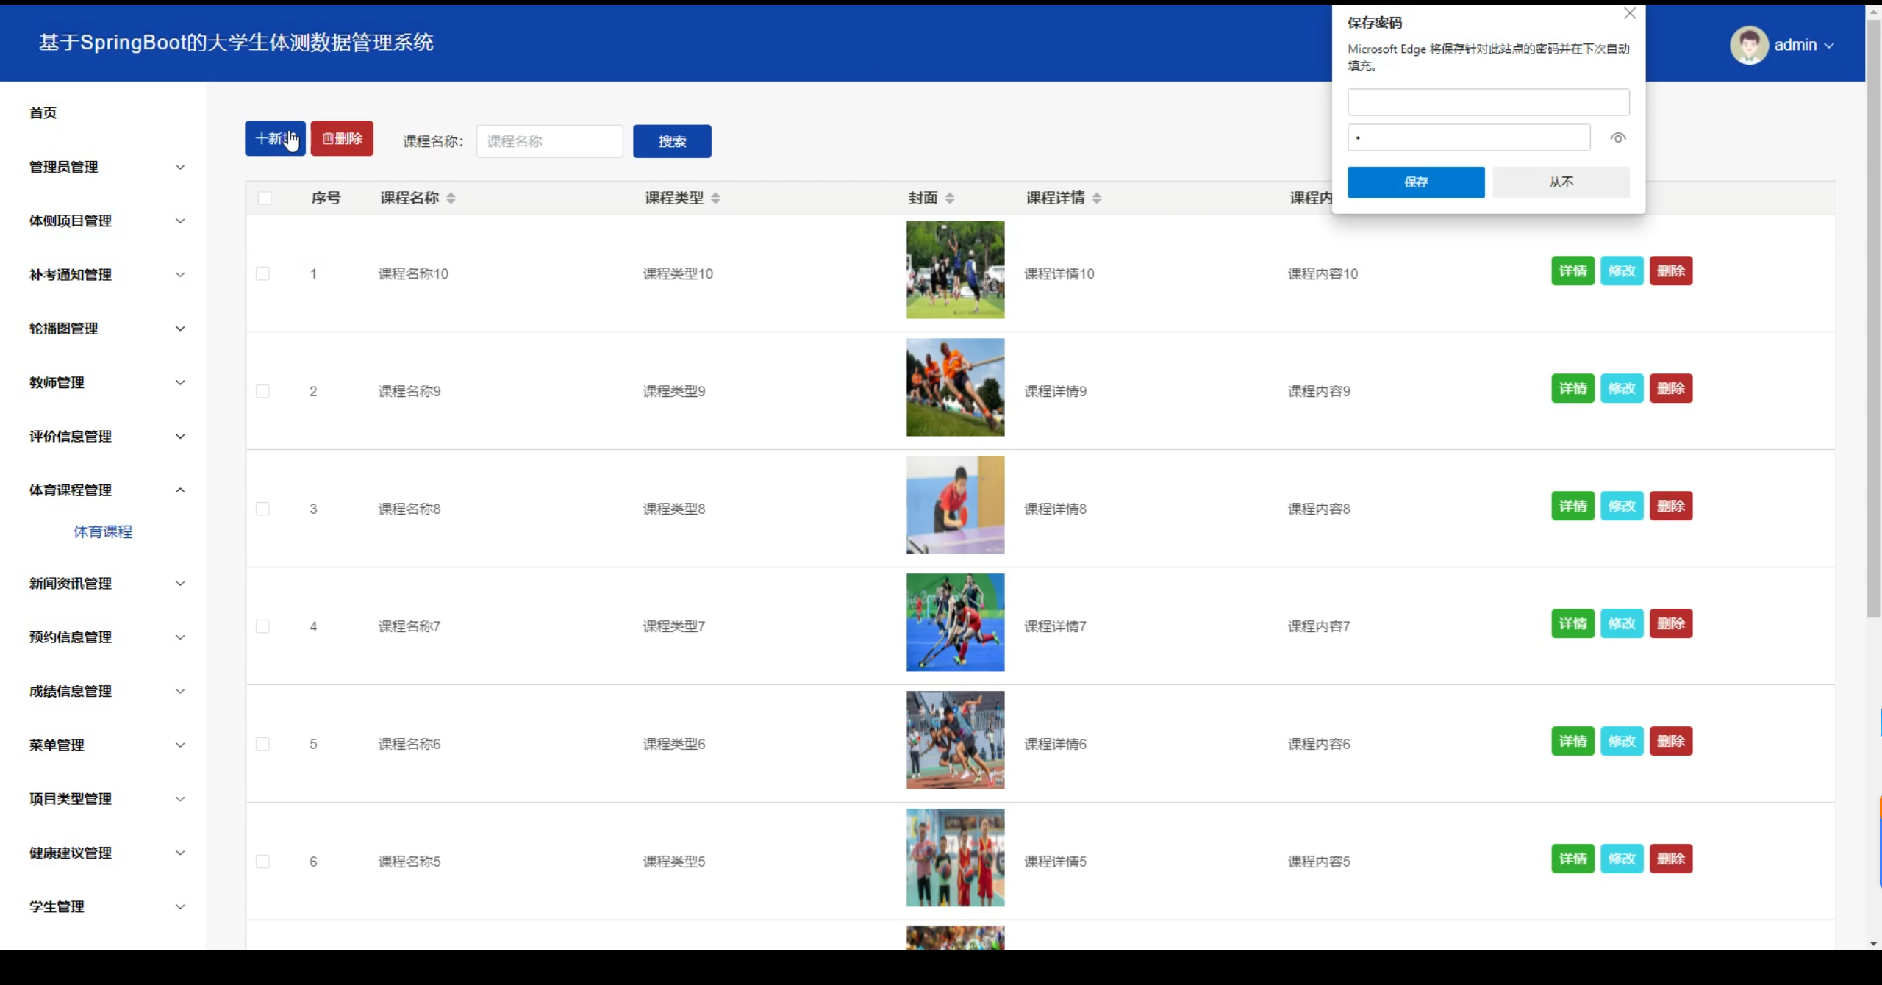Toggle password visibility eye icon
Image resolution: width=1882 pixels, height=985 pixels.
(x=1617, y=138)
